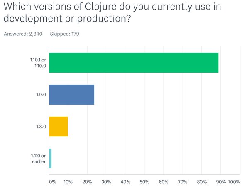Select the 90% axis tick label
This screenshot has width=249, height=190.
(x=220, y=182)
